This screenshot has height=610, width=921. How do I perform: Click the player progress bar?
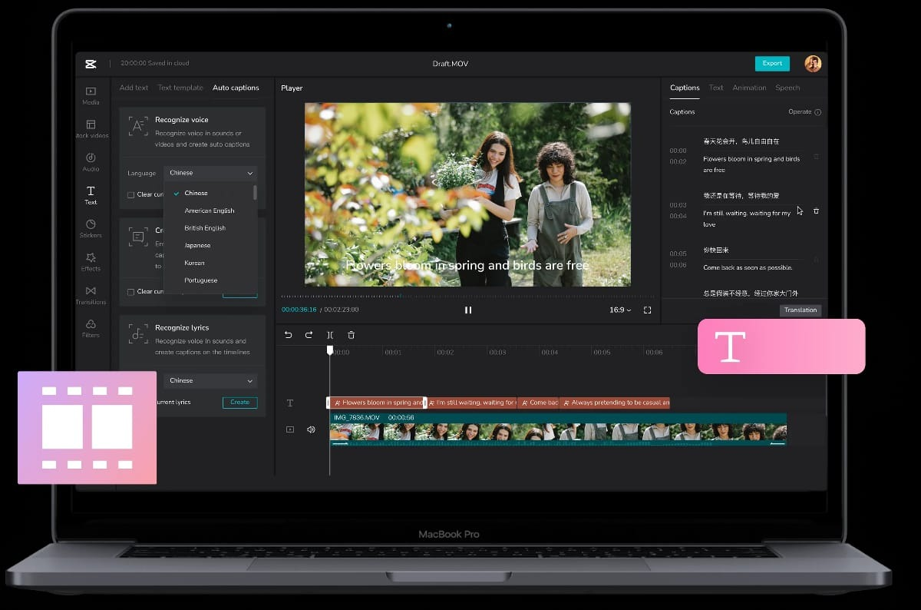pos(467,296)
